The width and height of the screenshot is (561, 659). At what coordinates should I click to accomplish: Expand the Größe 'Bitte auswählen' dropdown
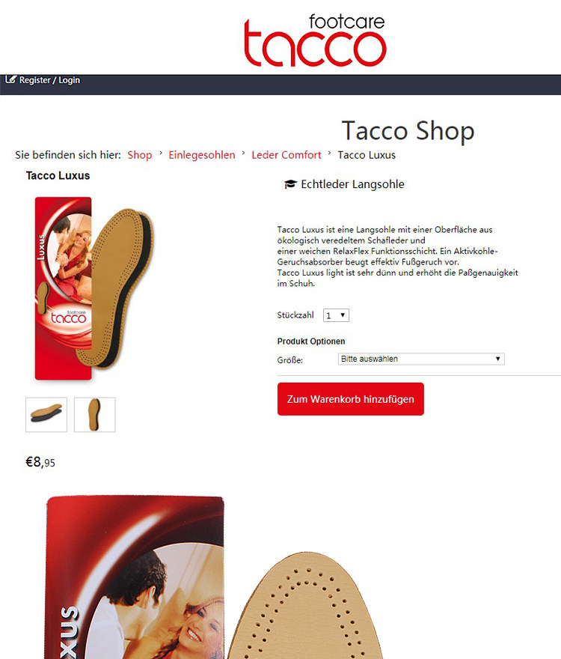pos(421,359)
